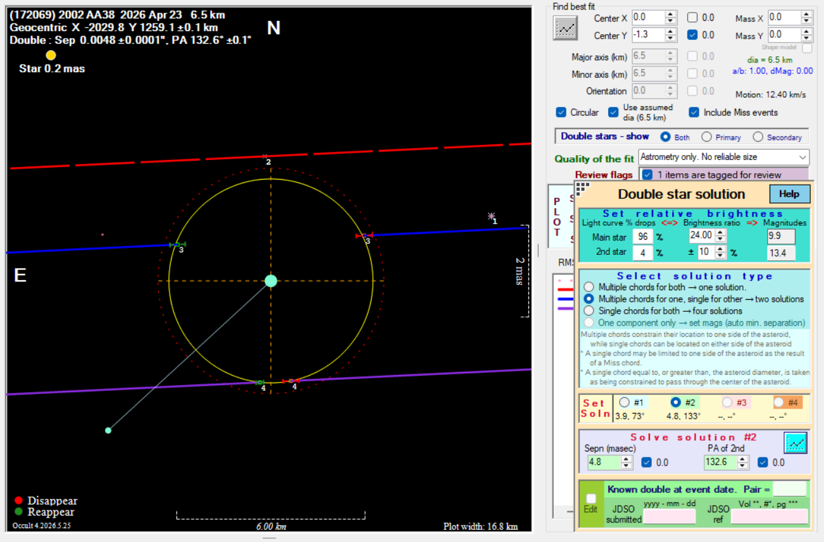Click the Center X value field
Image resolution: width=824 pixels, height=542 pixels.
(x=649, y=18)
